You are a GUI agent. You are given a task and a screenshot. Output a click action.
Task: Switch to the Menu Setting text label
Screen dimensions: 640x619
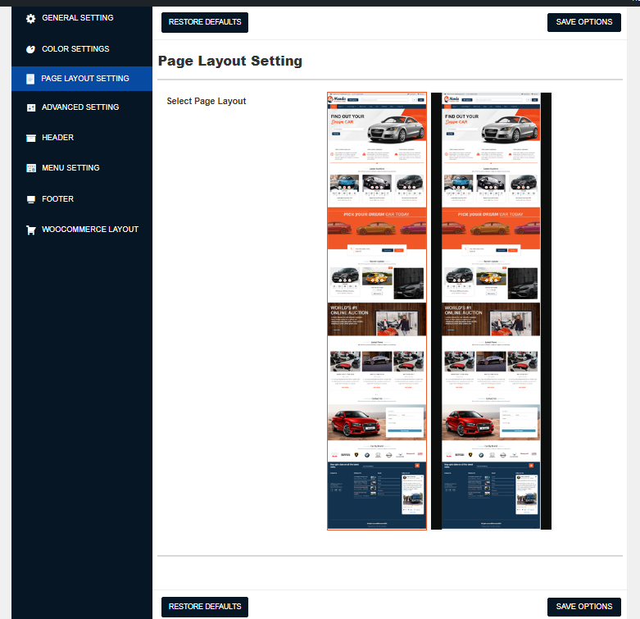70,168
